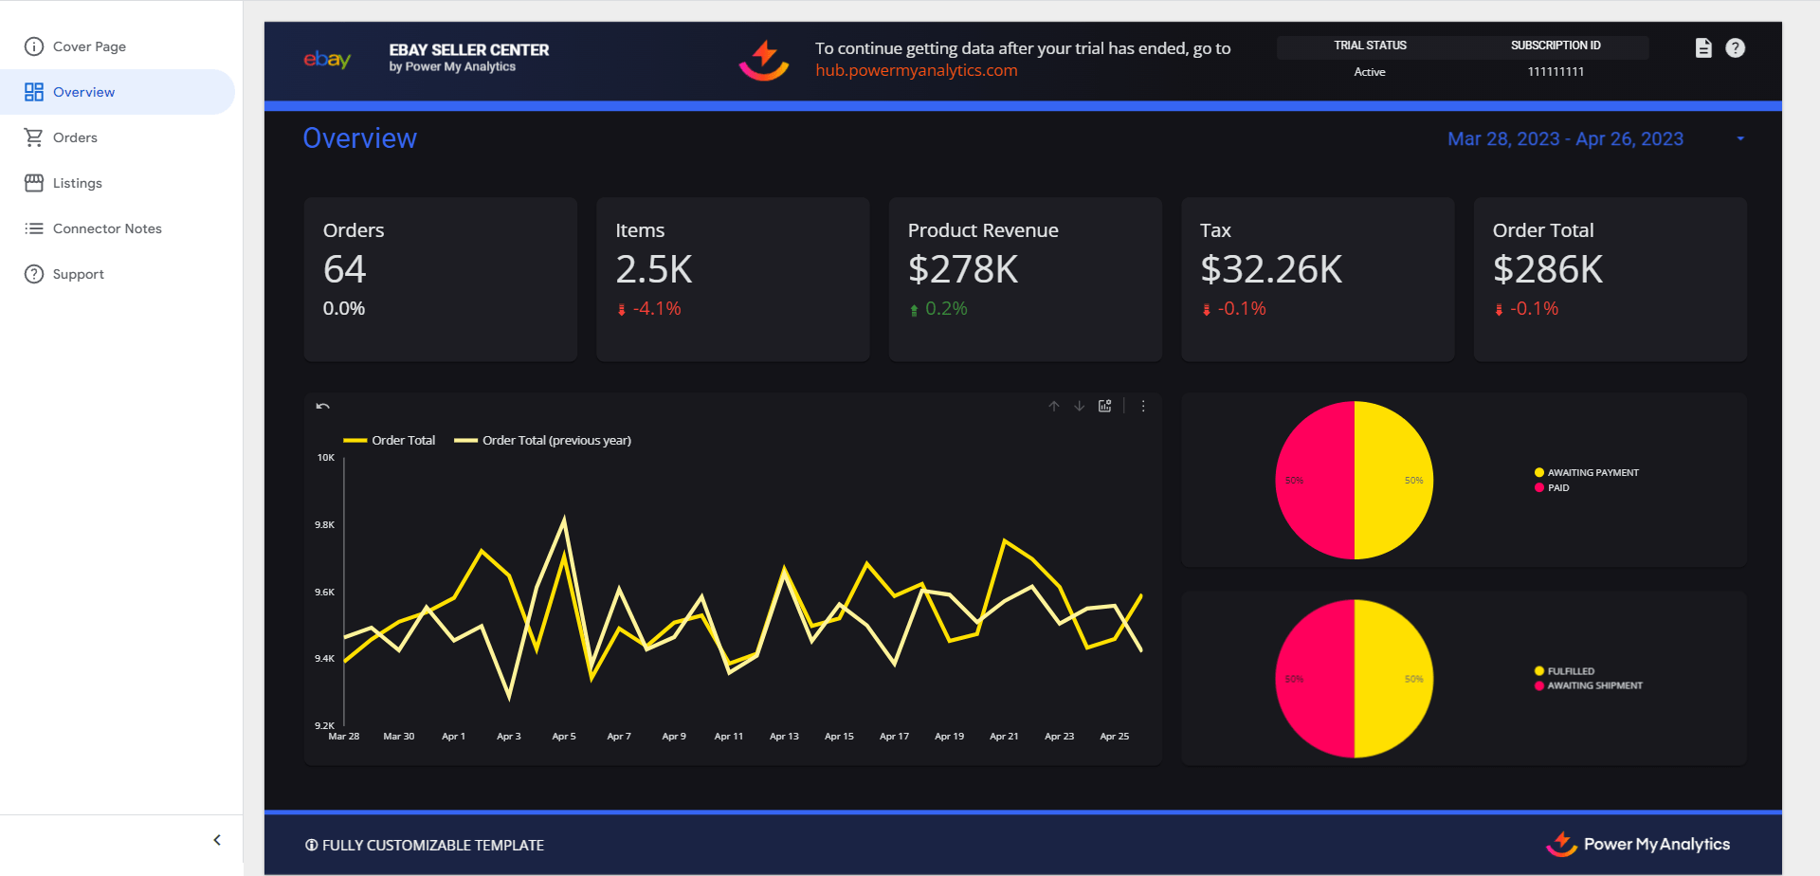This screenshot has width=1820, height=876.
Task: Collapse the sidebar with the chevron
Action: (216, 839)
